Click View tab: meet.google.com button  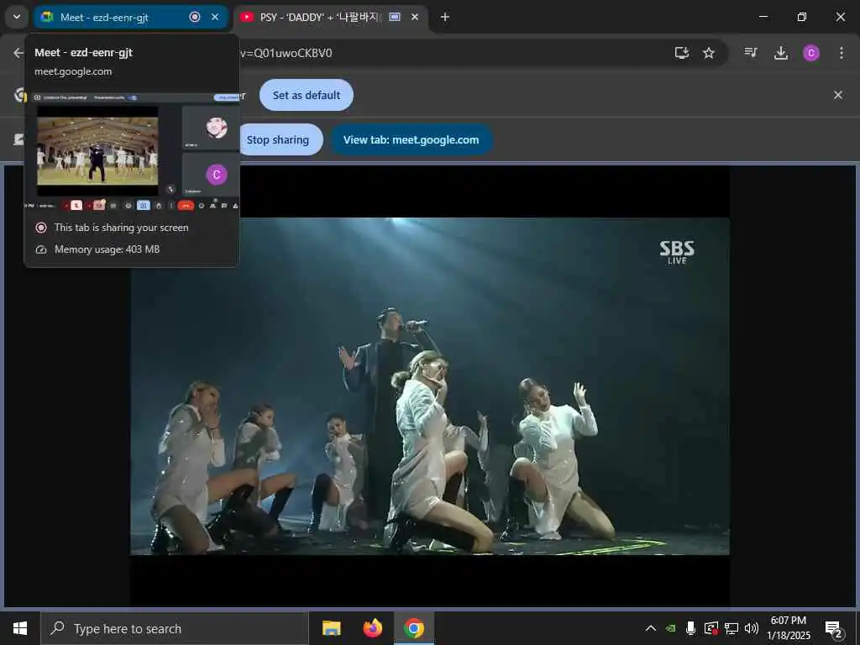click(411, 140)
